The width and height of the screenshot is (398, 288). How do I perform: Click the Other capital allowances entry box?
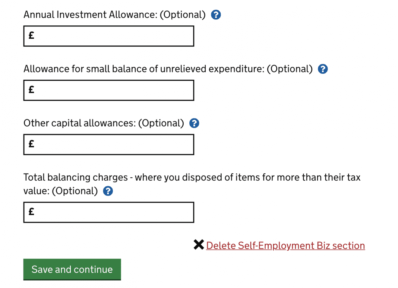click(x=108, y=145)
